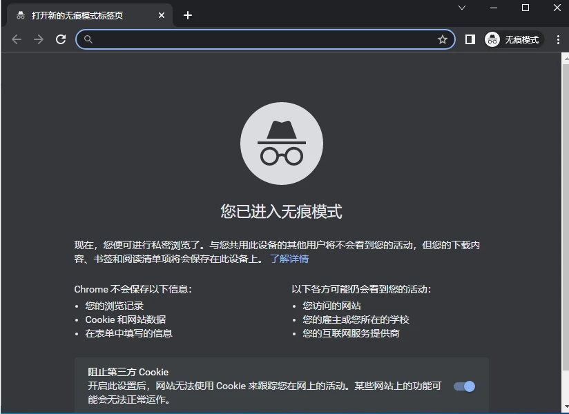Click the 无痕模式 profile button
Viewport: 569px width, 414px height.
(x=513, y=39)
